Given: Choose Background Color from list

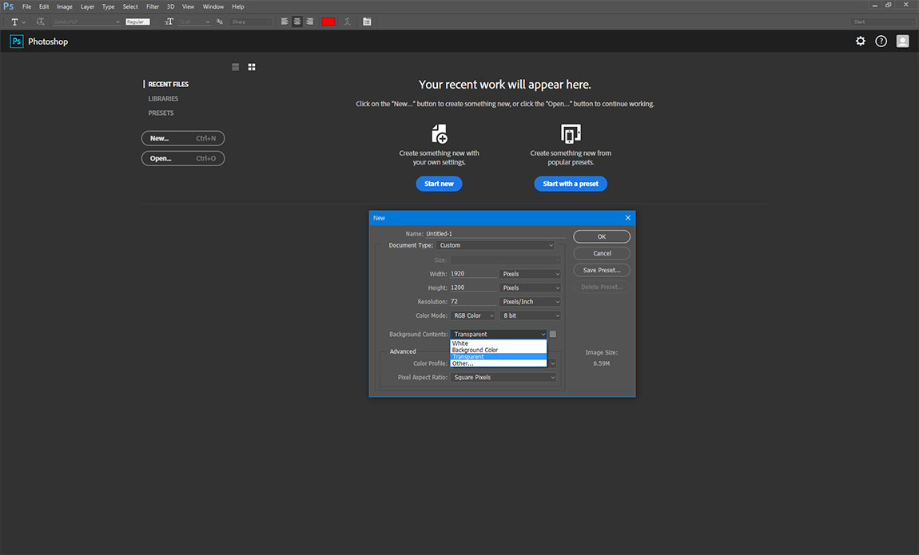Looking at the screenshot, I should 498,350.
